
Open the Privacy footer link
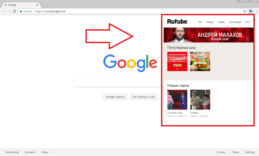tap(221, 152)
